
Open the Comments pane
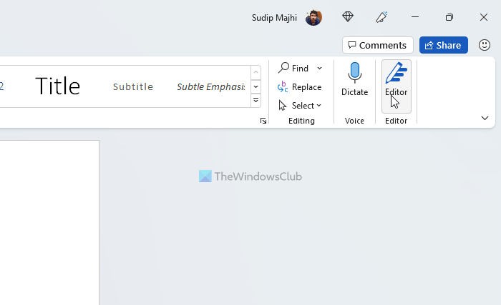click(377, 45)
